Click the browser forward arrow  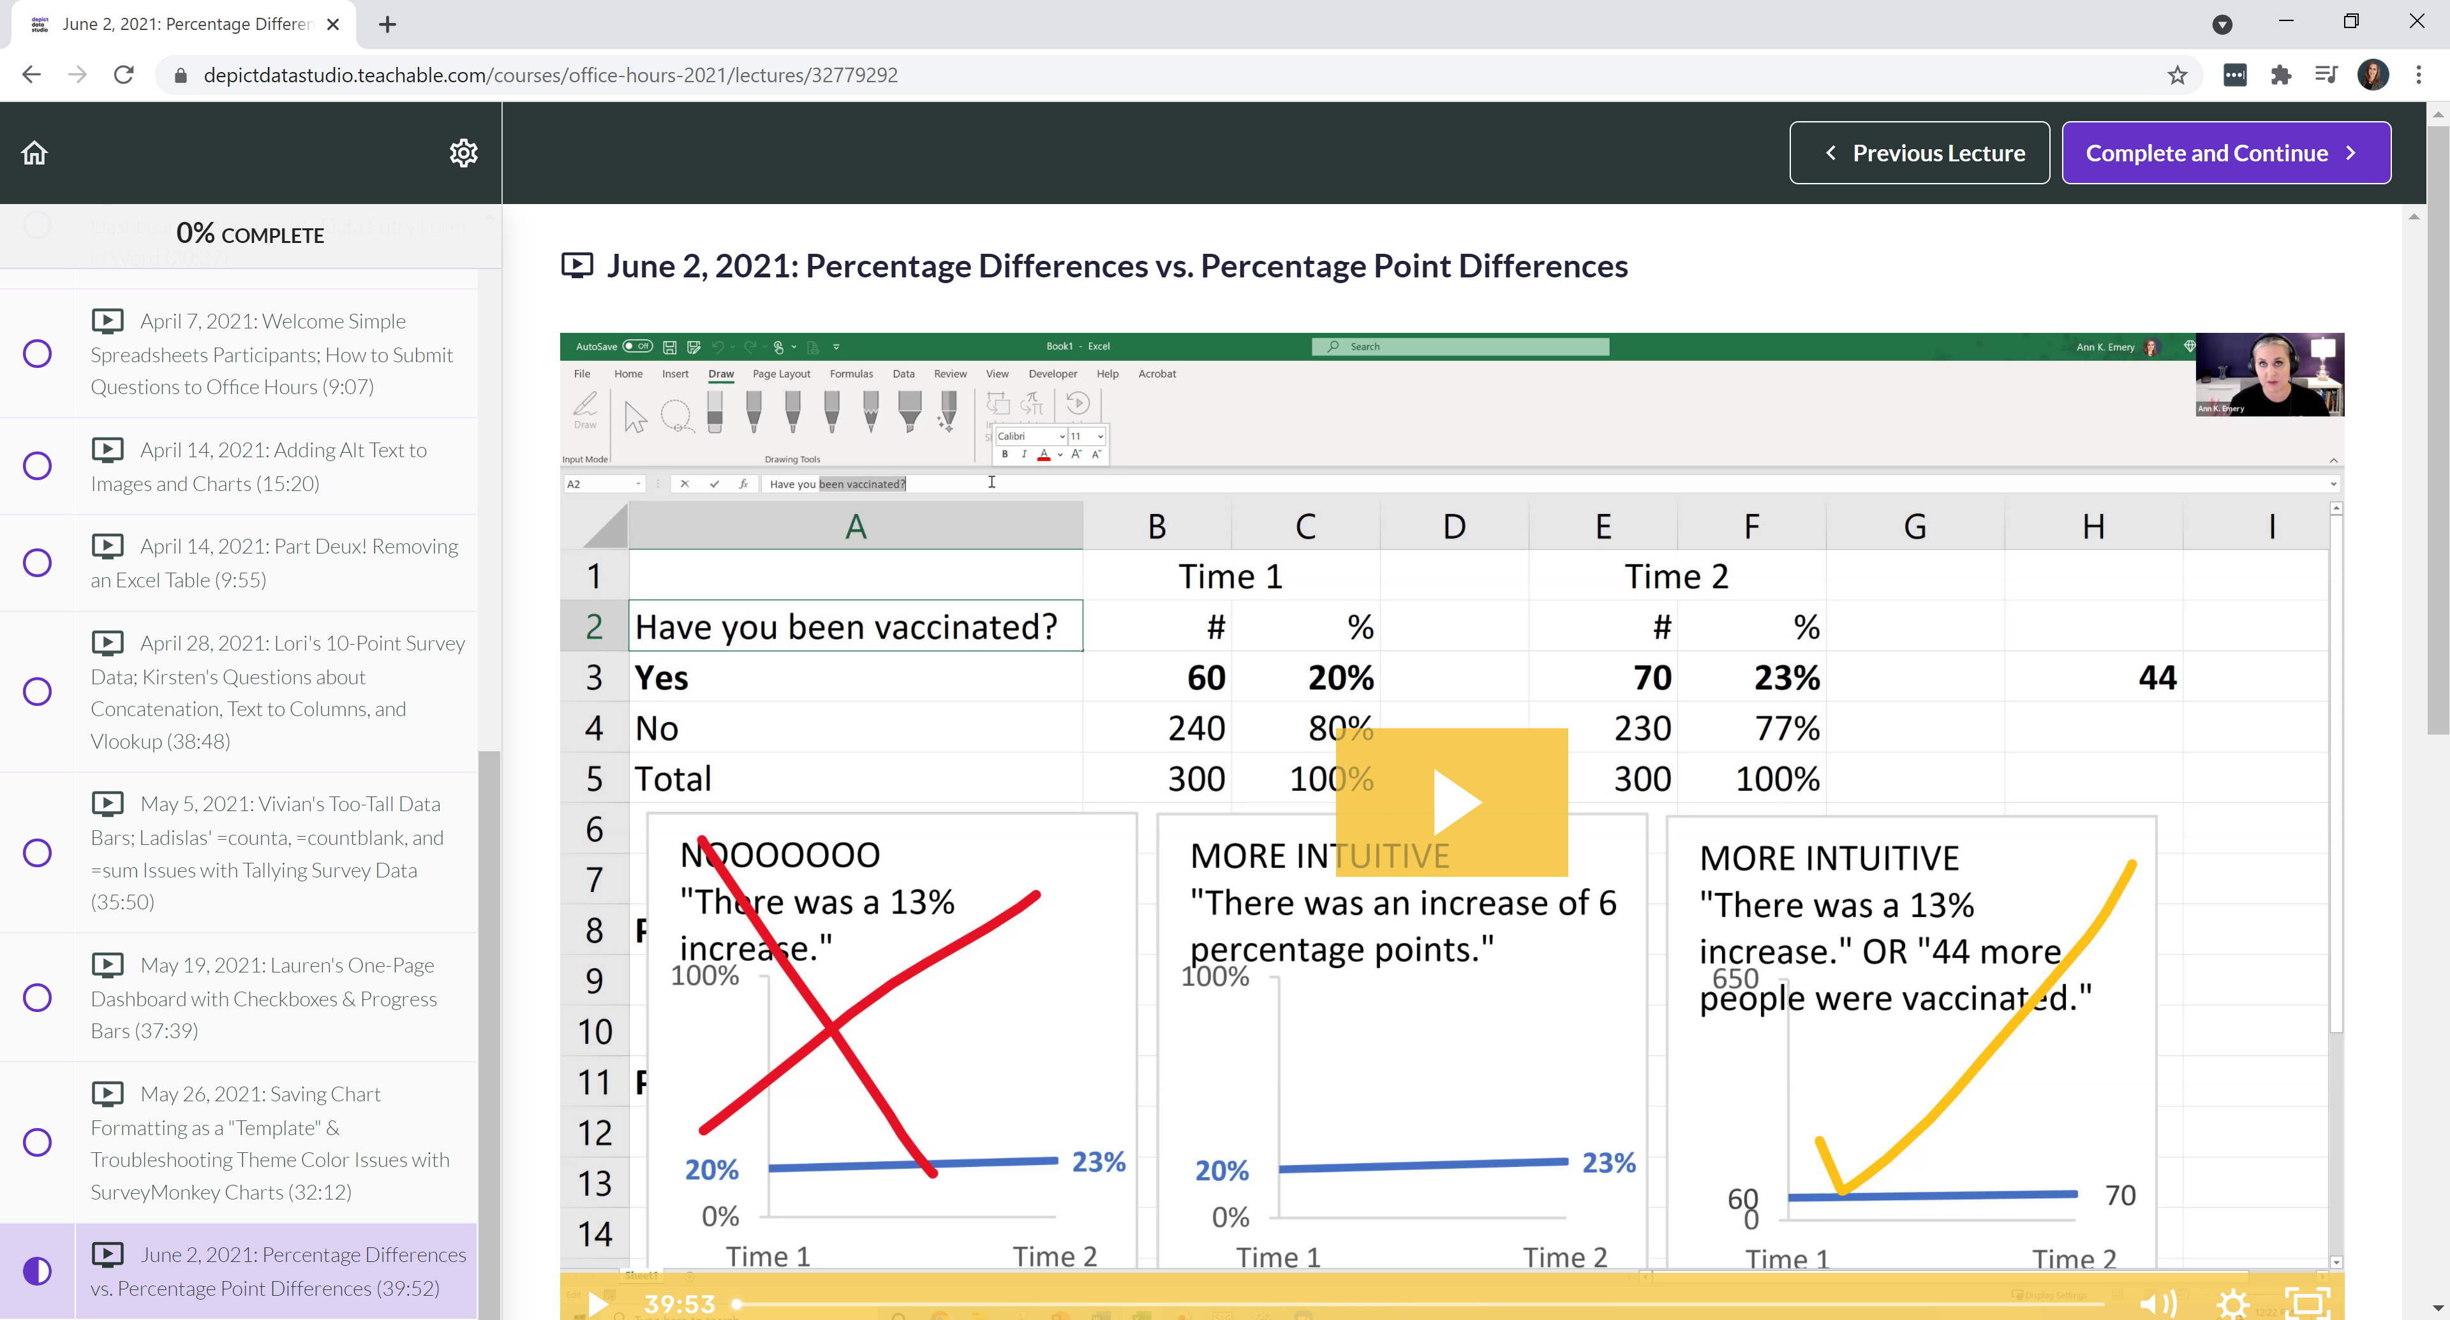click(x=78, y=75)
